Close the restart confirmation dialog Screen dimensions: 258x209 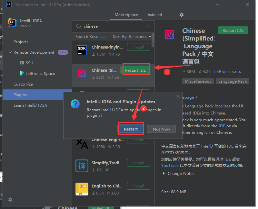[x=178, y=96]
